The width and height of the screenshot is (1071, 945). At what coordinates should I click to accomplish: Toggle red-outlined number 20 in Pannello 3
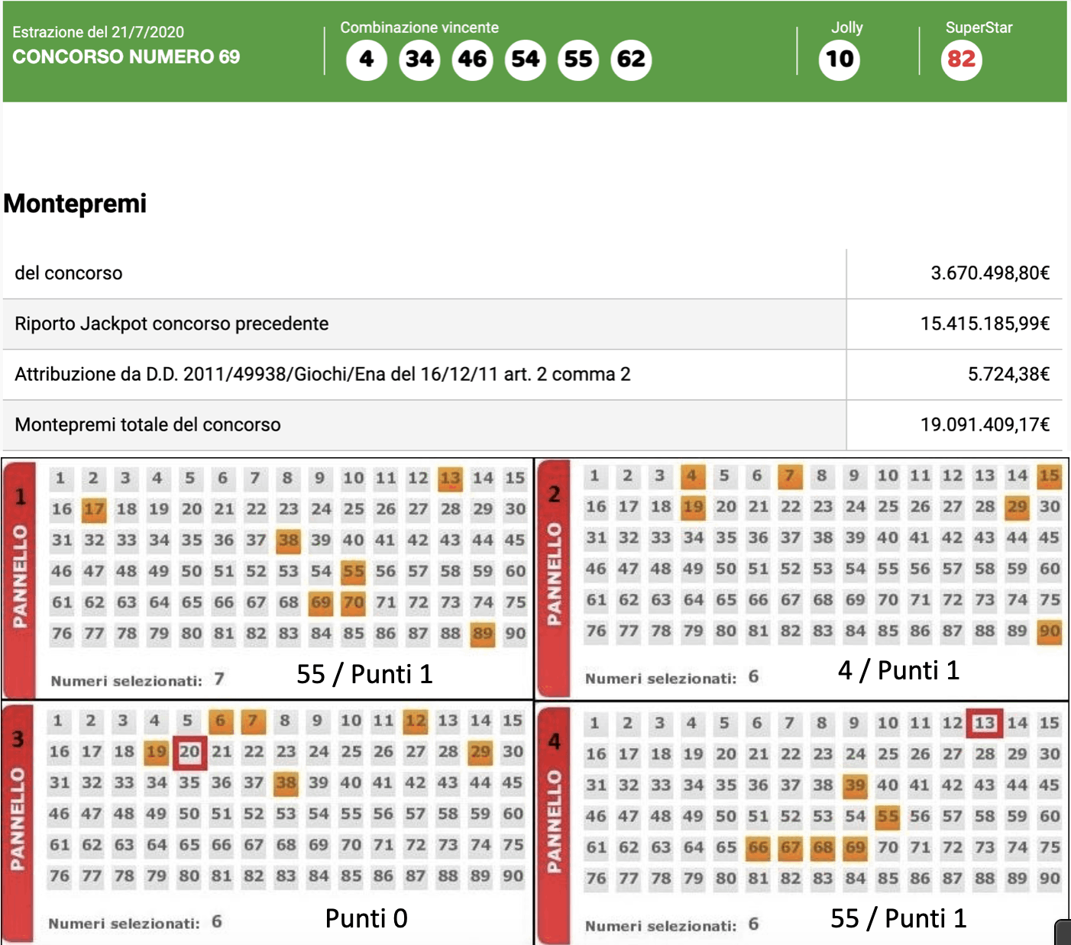coord(189,752)
